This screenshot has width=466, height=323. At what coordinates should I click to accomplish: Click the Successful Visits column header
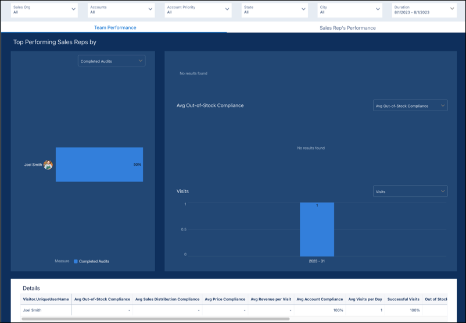click(x=403, y=299)
